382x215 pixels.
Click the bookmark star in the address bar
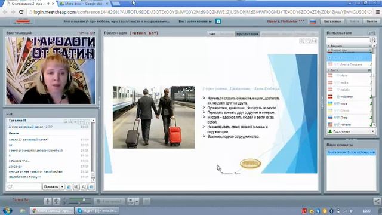point(369,12)
